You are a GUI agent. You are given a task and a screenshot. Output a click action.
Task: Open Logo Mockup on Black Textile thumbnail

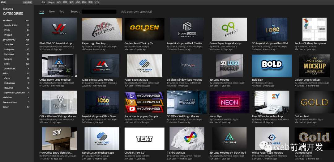click(187, 29)
